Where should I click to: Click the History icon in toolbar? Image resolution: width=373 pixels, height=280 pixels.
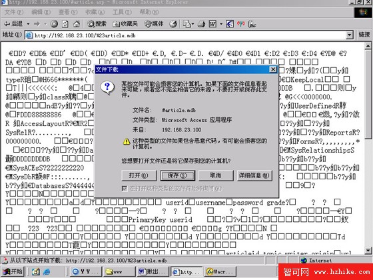(173, 24)
